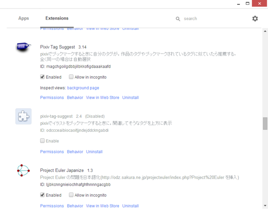This screenshot has height=209, width=268.
Task: Uninstall Project Euler Japanize
Action: tap(130, 206)
